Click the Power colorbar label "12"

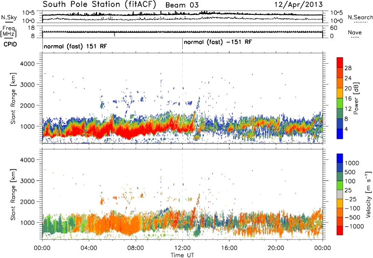click(348, 109)
